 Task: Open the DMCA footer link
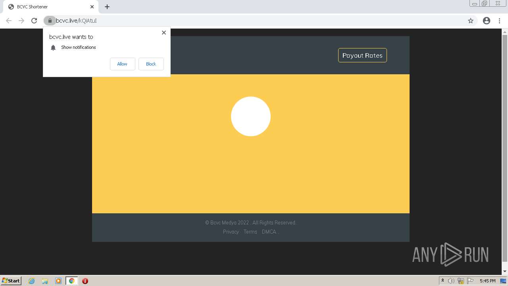click(x=269, y=232)
